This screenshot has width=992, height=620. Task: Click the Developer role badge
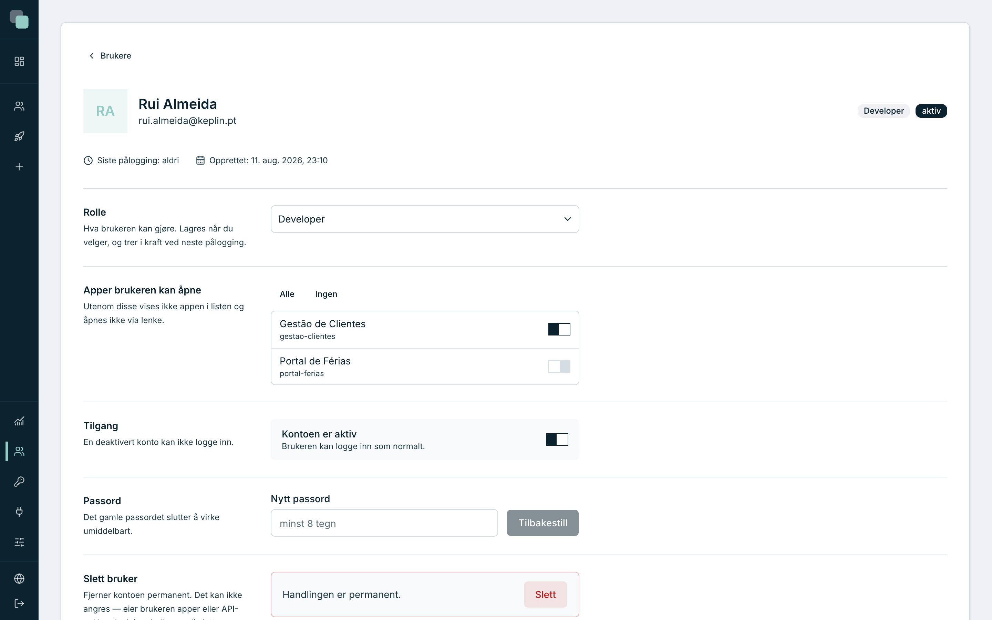click(883, 111)
